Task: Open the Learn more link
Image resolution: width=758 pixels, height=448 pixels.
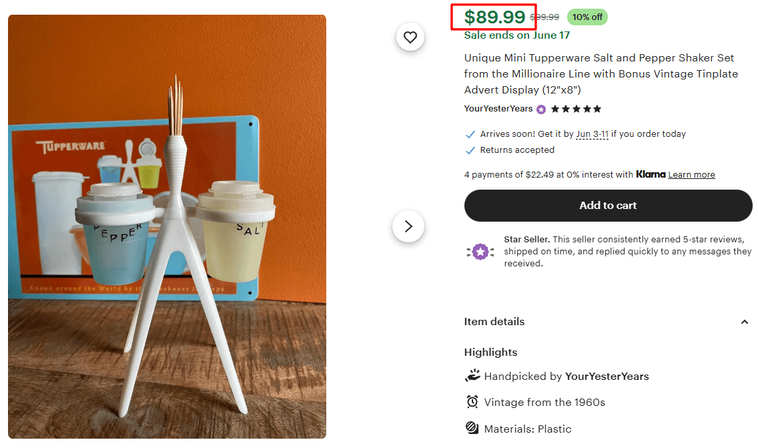Action: [691, 174]
